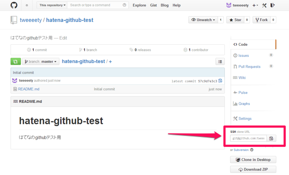Expand the branch: master selector

tap(41, 62)
